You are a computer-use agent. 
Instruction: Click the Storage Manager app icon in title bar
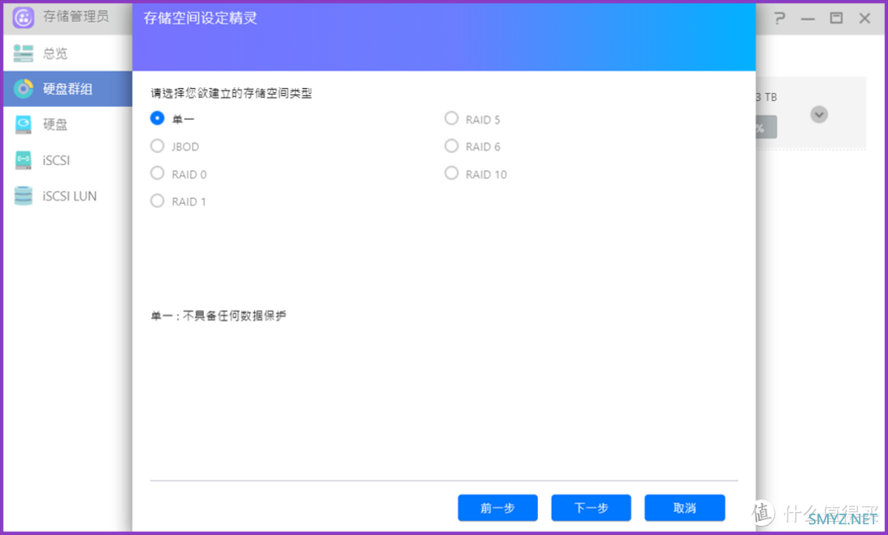click(23, 17)
